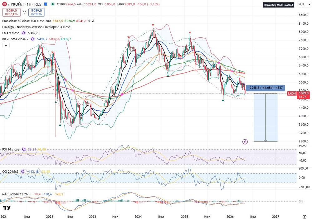Click the TradingView logo at the bottom left
Viewport: 312px width, 220px height.
pyautogui.click(x=7, y=208)
